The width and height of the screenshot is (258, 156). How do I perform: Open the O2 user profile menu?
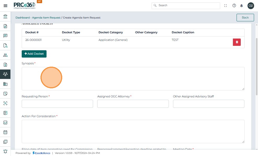click(x=251, y=6)
